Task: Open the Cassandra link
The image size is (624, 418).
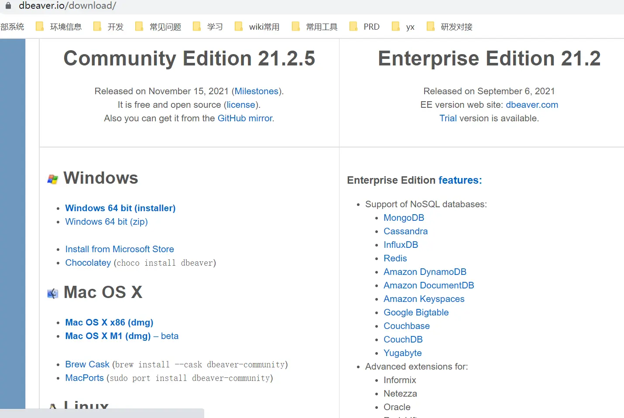Action: [405, 231]
